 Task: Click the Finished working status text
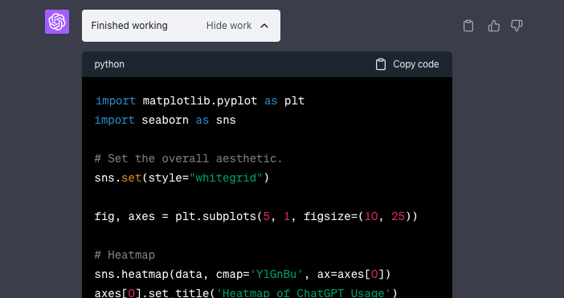tap(129, 26)
